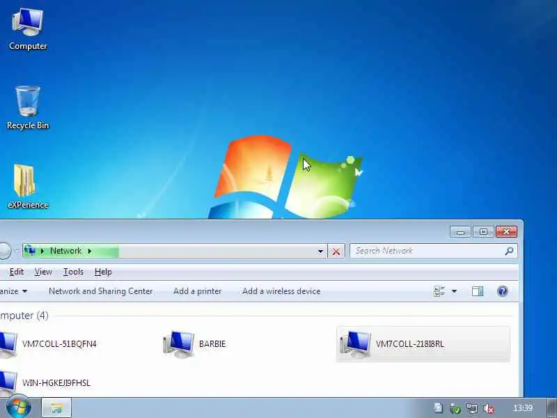Open Network and Sharing Center
557x418 pixels.
coord(100,291)
